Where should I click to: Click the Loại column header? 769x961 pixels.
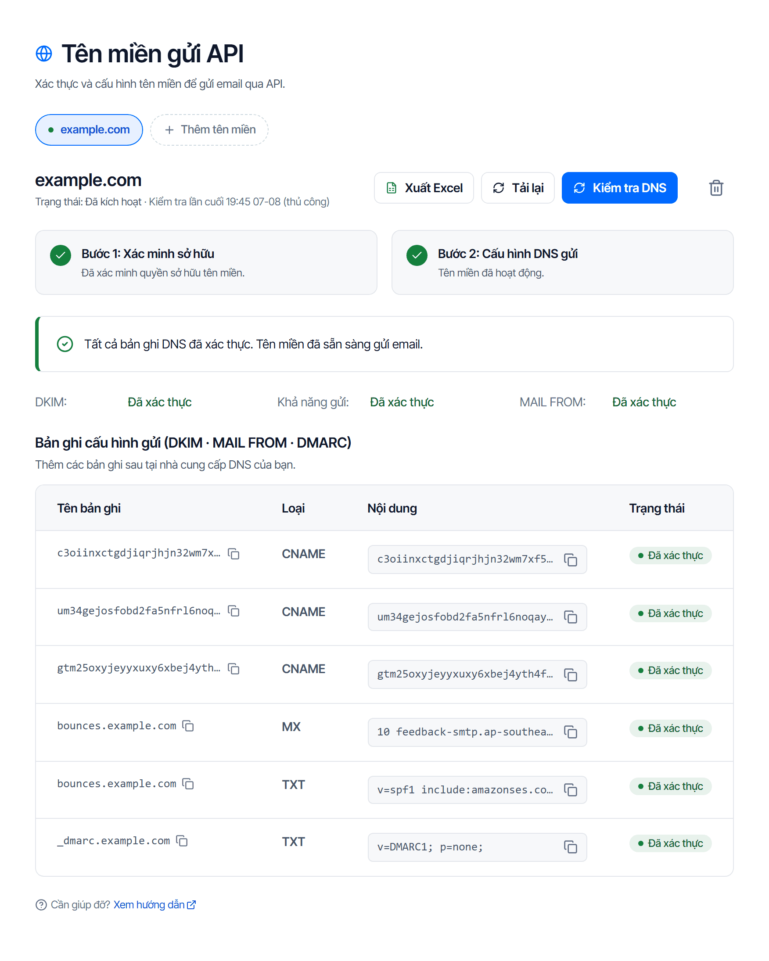[x=293, y=508]
